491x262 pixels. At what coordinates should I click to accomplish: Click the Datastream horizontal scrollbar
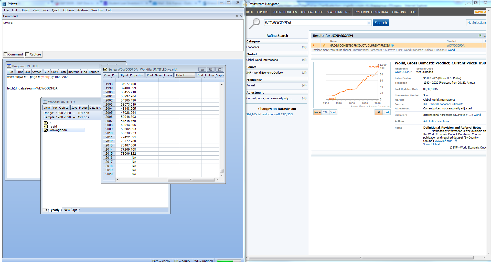tap(361, 257)
